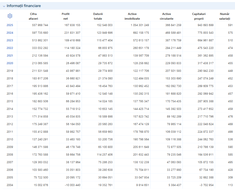This screenshot has height=191, width=235.
Task: Select negative equity value -3 702 954
Action: (207, 185)
